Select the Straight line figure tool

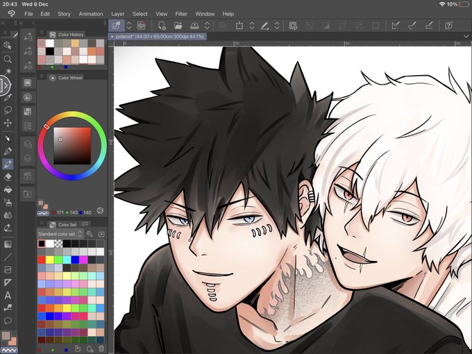point(8,257)
